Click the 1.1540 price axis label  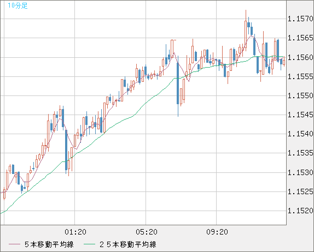click(300, 134)
